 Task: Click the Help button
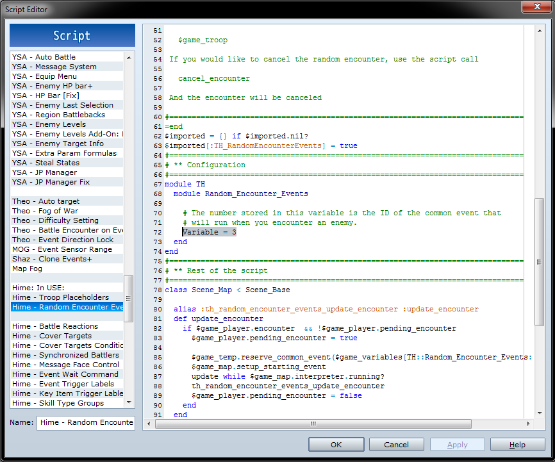[x=517, y=444]
